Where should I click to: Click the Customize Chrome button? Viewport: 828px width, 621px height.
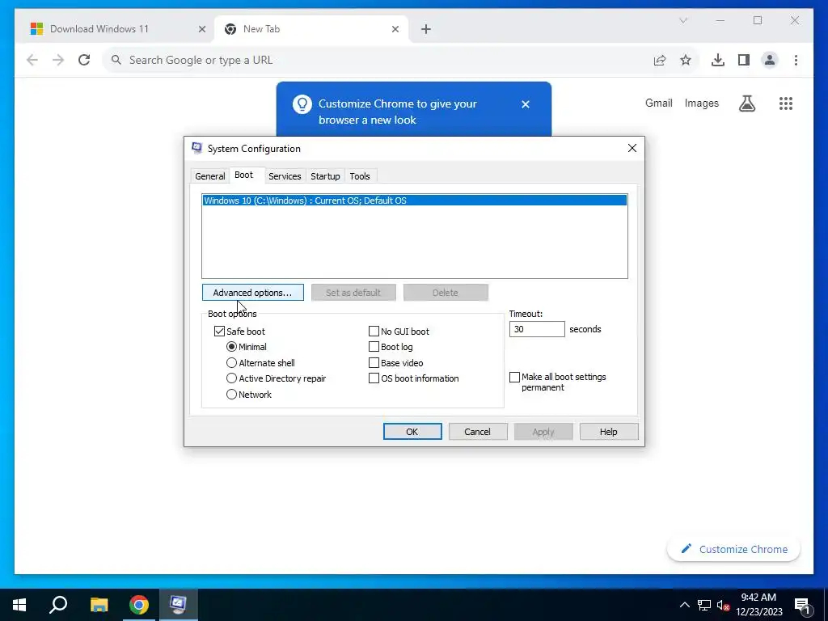[x=733, y=549]
